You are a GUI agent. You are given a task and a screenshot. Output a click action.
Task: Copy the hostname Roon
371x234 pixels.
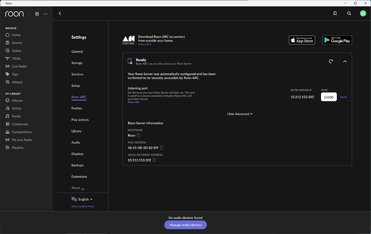pos(139,135)
